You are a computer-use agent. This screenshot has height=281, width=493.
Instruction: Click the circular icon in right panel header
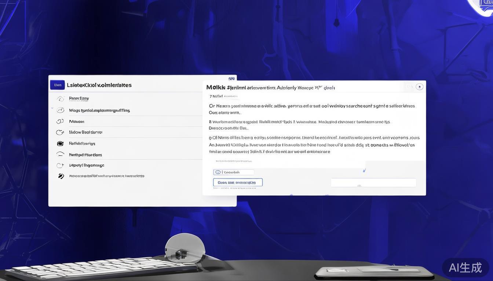[x=419, y=87]
